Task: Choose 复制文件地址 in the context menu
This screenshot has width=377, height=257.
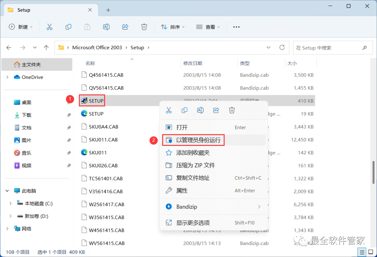Action: (214, 178)
